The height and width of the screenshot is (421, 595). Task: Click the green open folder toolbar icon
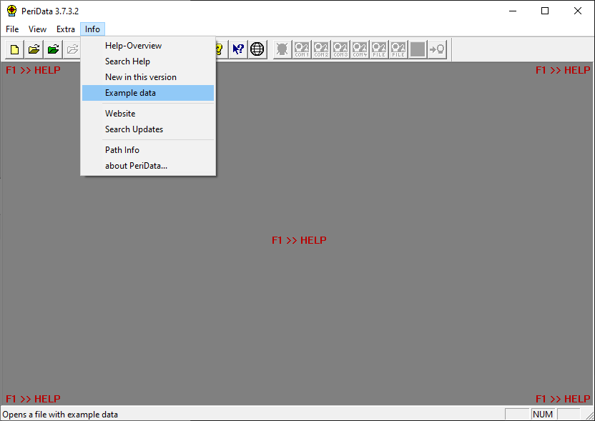coord(54,49)
